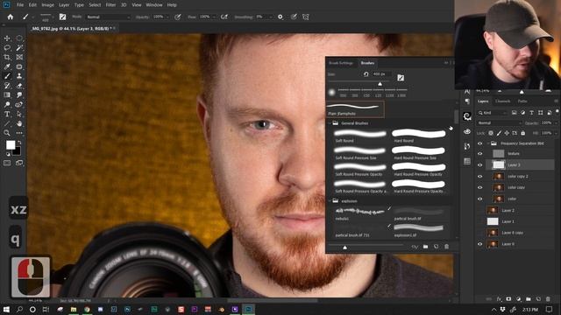This screenshot has width=561, height=315.
Task: Hide the color copy layer
Action: (480, 187)
